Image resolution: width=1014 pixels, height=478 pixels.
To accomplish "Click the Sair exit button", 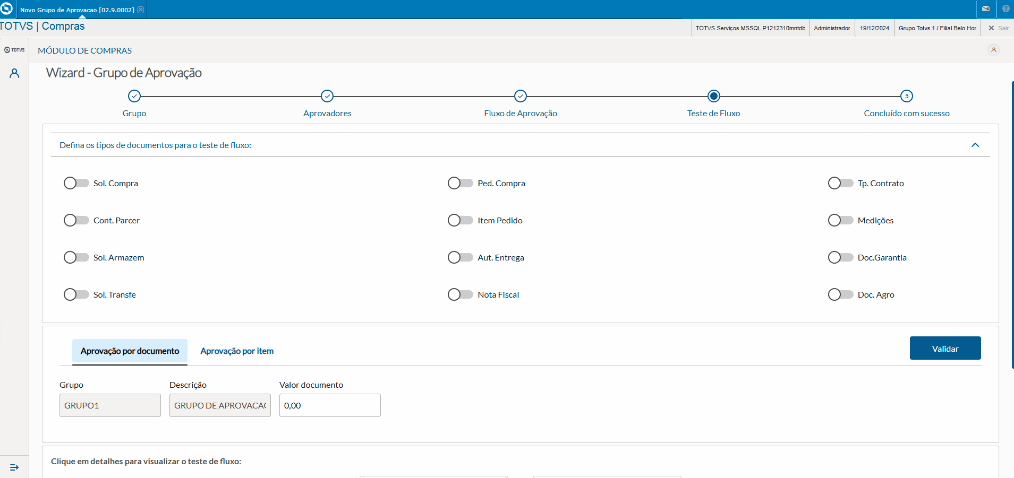I will [x=999, y=28].
